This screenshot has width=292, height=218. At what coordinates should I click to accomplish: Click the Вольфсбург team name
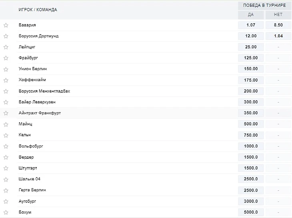point(31,146)
